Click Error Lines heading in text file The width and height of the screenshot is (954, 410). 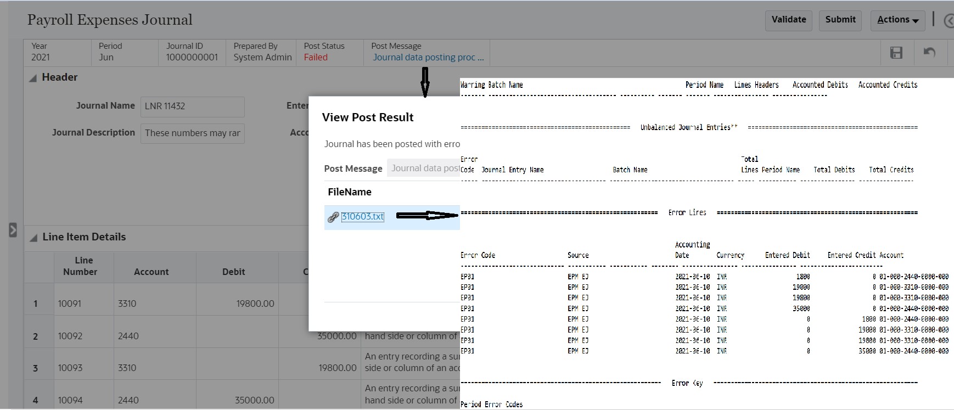687,212
